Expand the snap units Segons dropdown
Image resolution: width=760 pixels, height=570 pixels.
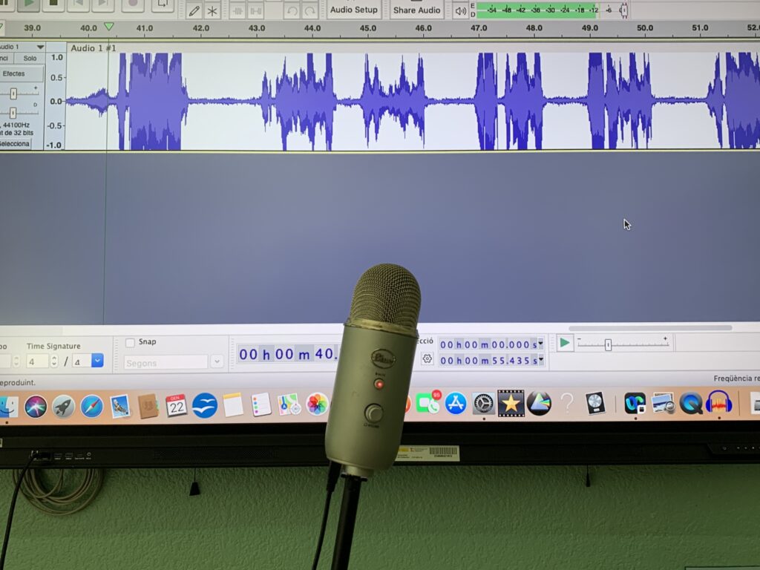click(216, 361)
